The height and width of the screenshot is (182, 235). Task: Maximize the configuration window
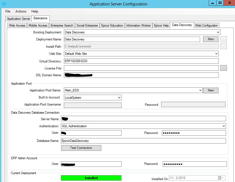click(220, 3)
